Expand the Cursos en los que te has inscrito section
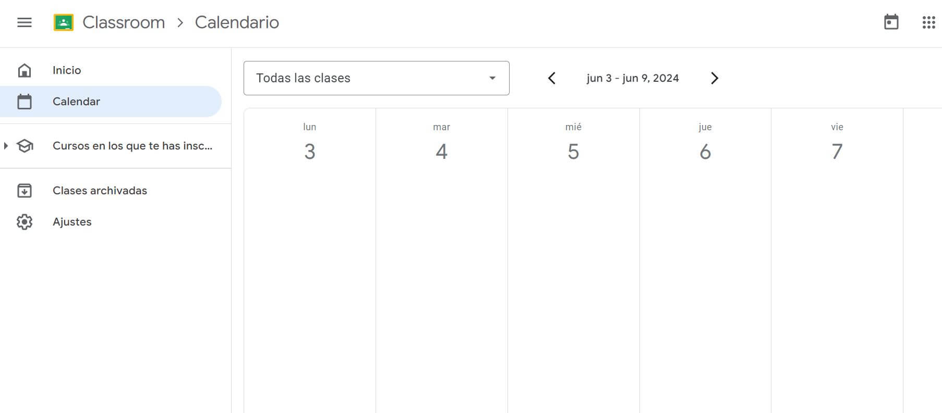 click(x=6, y=146)
